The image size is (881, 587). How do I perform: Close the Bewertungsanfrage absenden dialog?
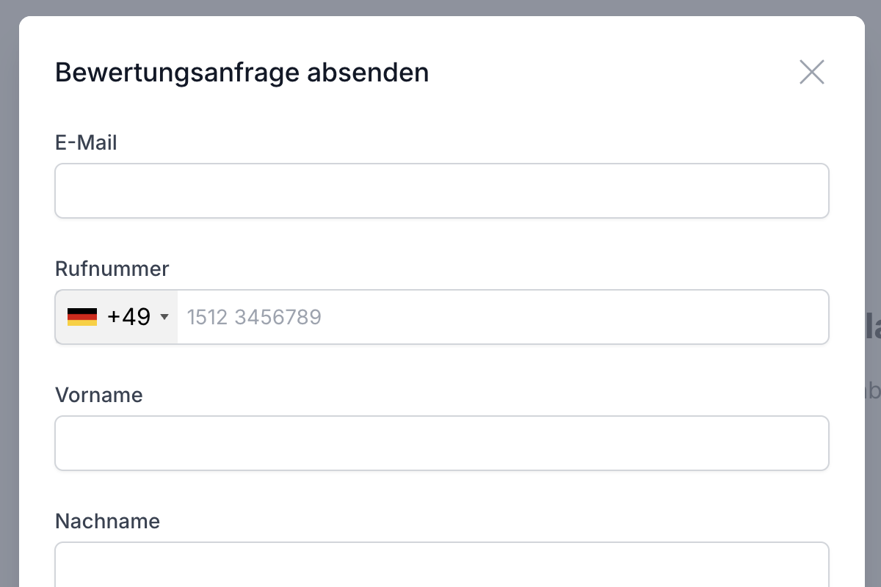[x=811, y=72]
